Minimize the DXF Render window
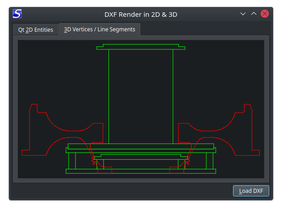This screenshot has width=282, height=211. tap(243, 14)
